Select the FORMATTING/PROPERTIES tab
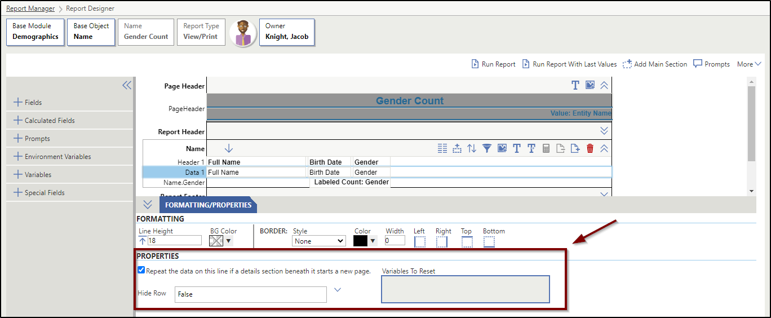The width and height of the screenshot is (771, 318). [x=208, y=205]
